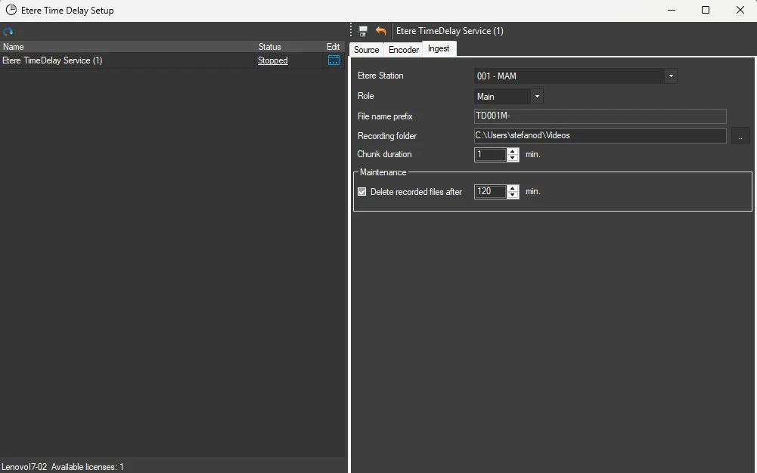
Task: Open the edit icon for Etere TimeDelay Service
Action: pos(334,60)
